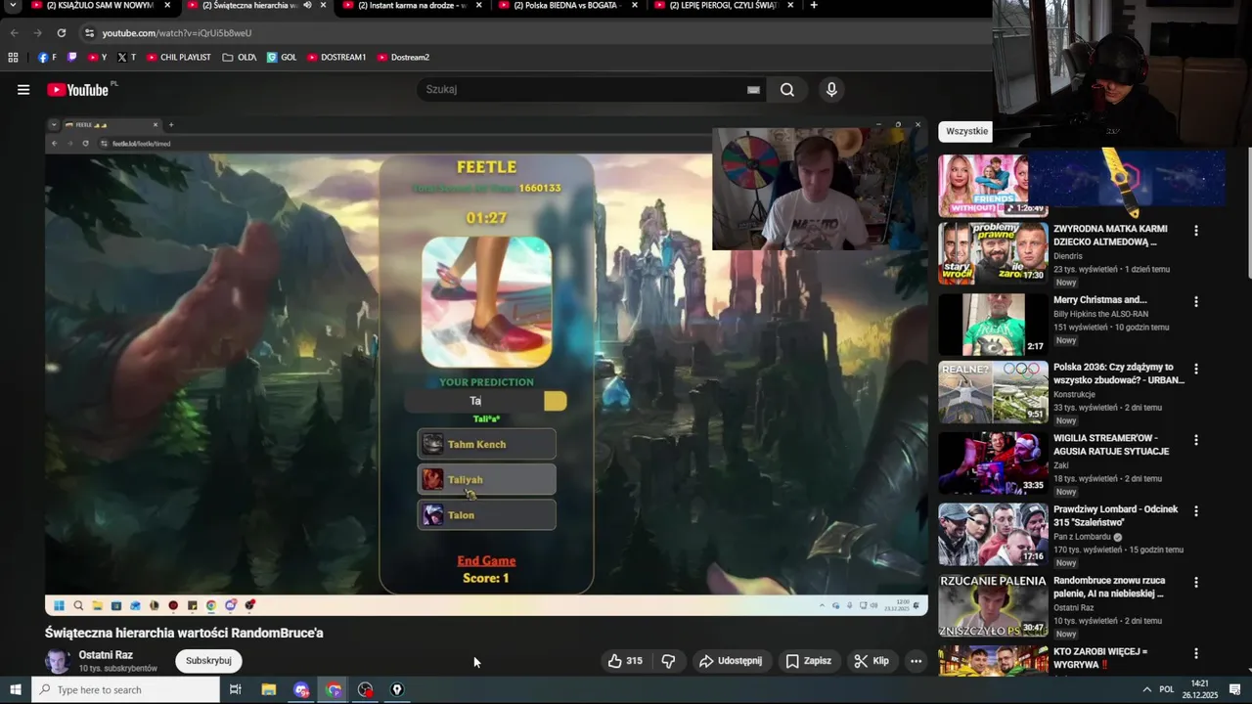Open the on-screen keyboard icon in search box

pyautogui.click(x=753, y=90)
